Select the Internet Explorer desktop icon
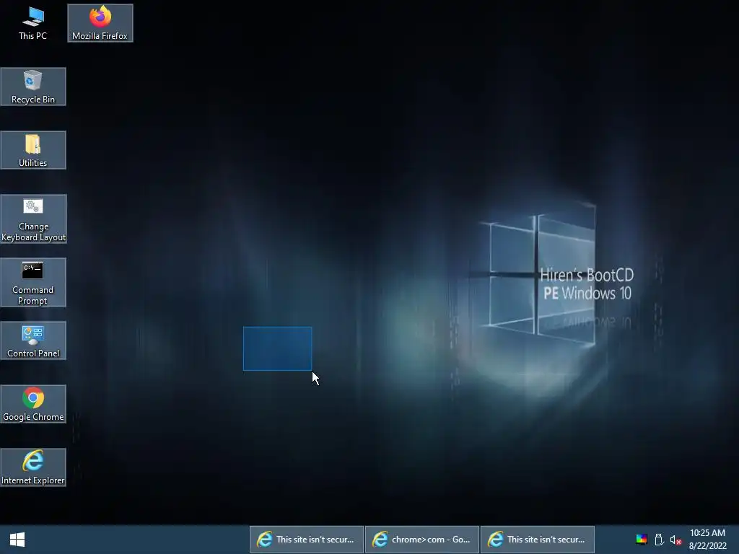 coord(33,467)
